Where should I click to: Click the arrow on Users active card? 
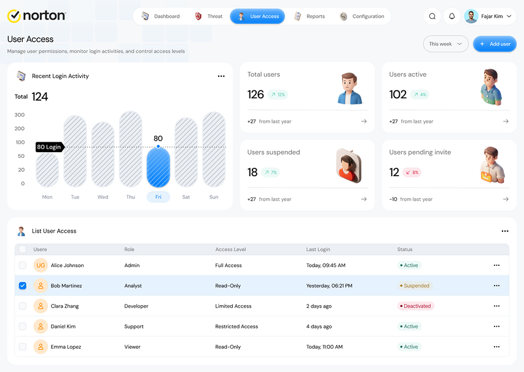506,121
